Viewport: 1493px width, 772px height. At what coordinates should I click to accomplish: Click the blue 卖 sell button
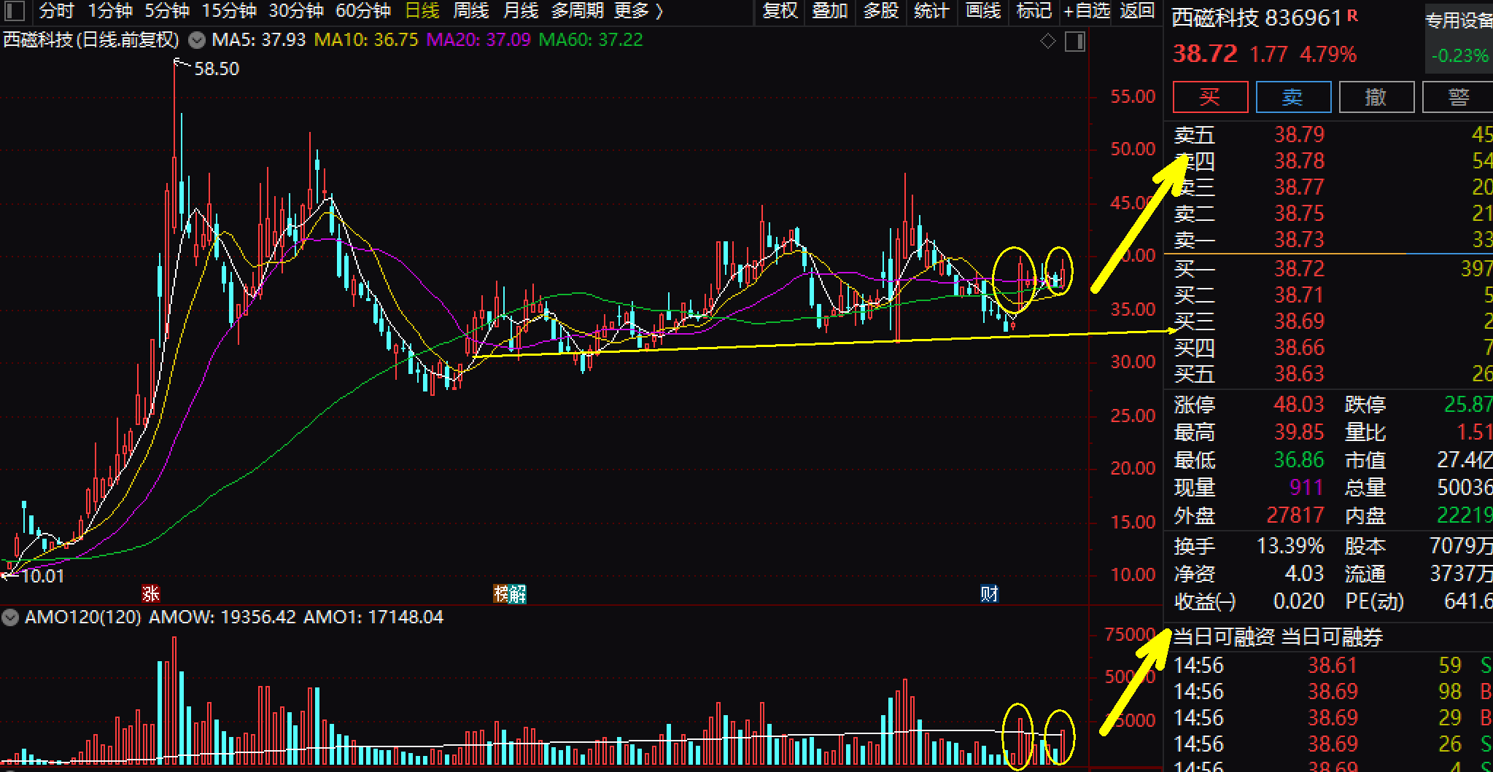[1293, 97]
